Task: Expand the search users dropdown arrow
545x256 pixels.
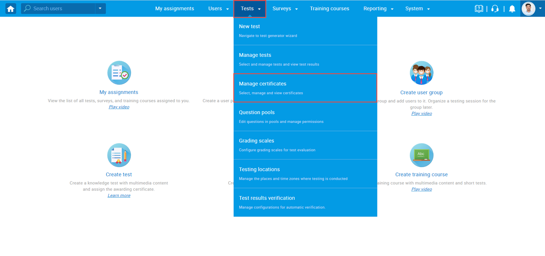Action: pos(100,9)
